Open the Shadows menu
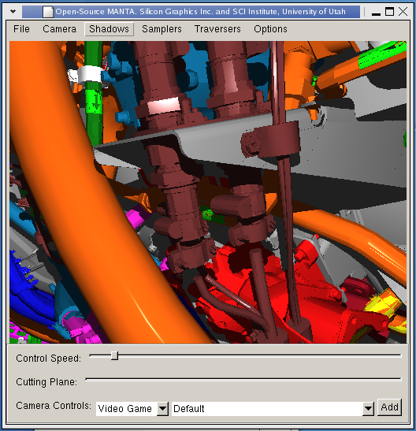 (109, 29)
